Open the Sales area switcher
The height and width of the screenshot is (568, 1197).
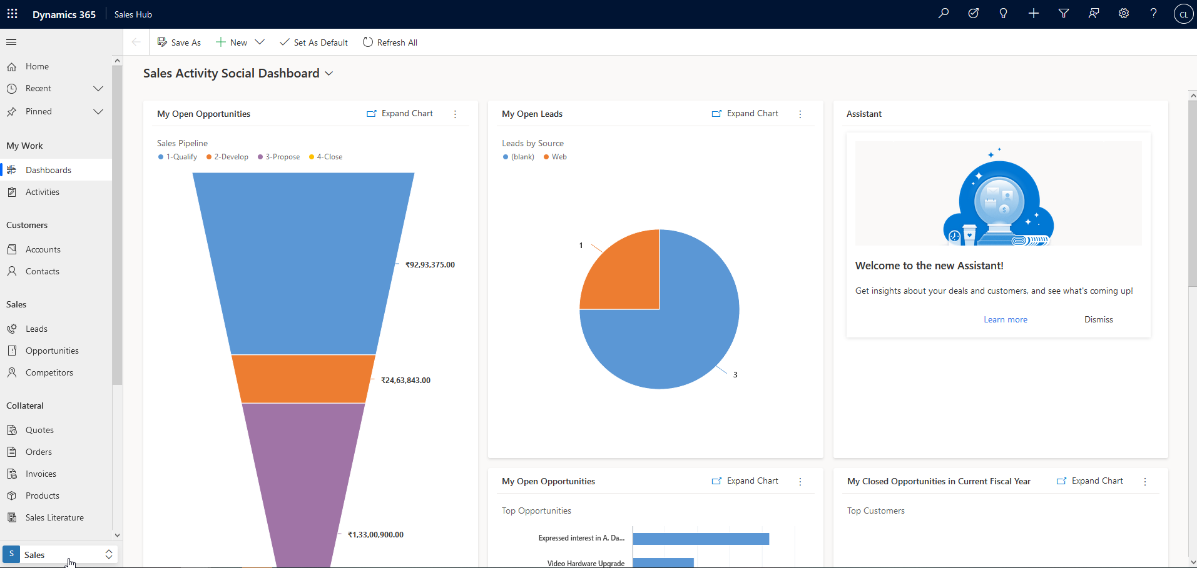pos(59,555)
